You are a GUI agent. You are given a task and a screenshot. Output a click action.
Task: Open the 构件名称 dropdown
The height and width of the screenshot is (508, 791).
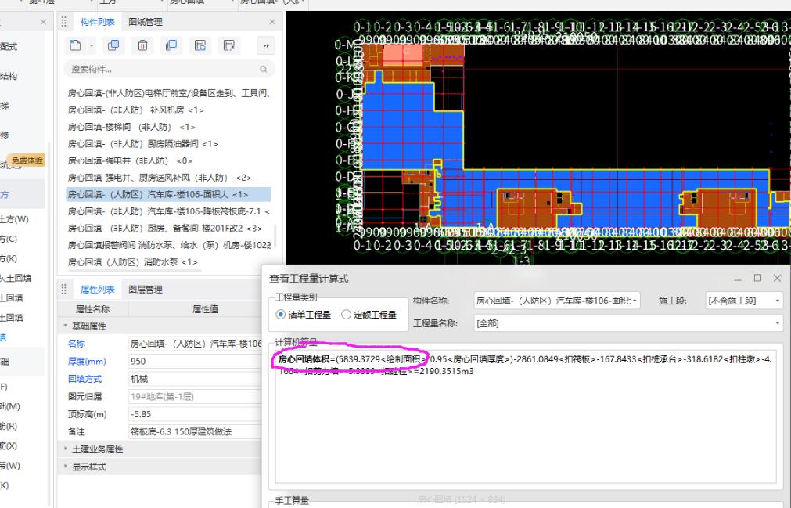pos(557,301)
